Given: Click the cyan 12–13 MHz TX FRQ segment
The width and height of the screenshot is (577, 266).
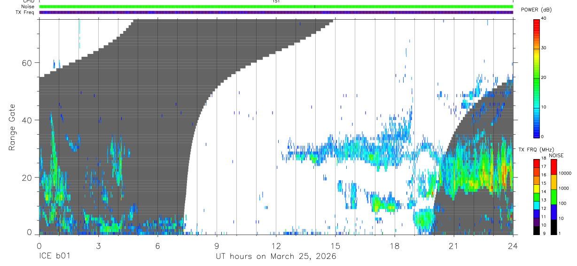Looking at the screenshot, I should click(x=537, y=205).
